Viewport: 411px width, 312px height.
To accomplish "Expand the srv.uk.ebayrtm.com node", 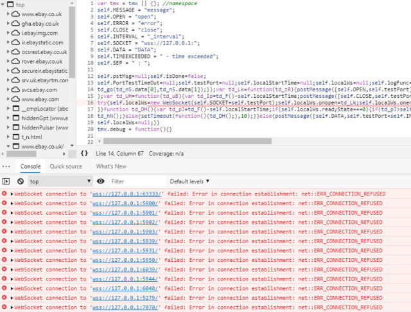I will [x=8, y=80].
